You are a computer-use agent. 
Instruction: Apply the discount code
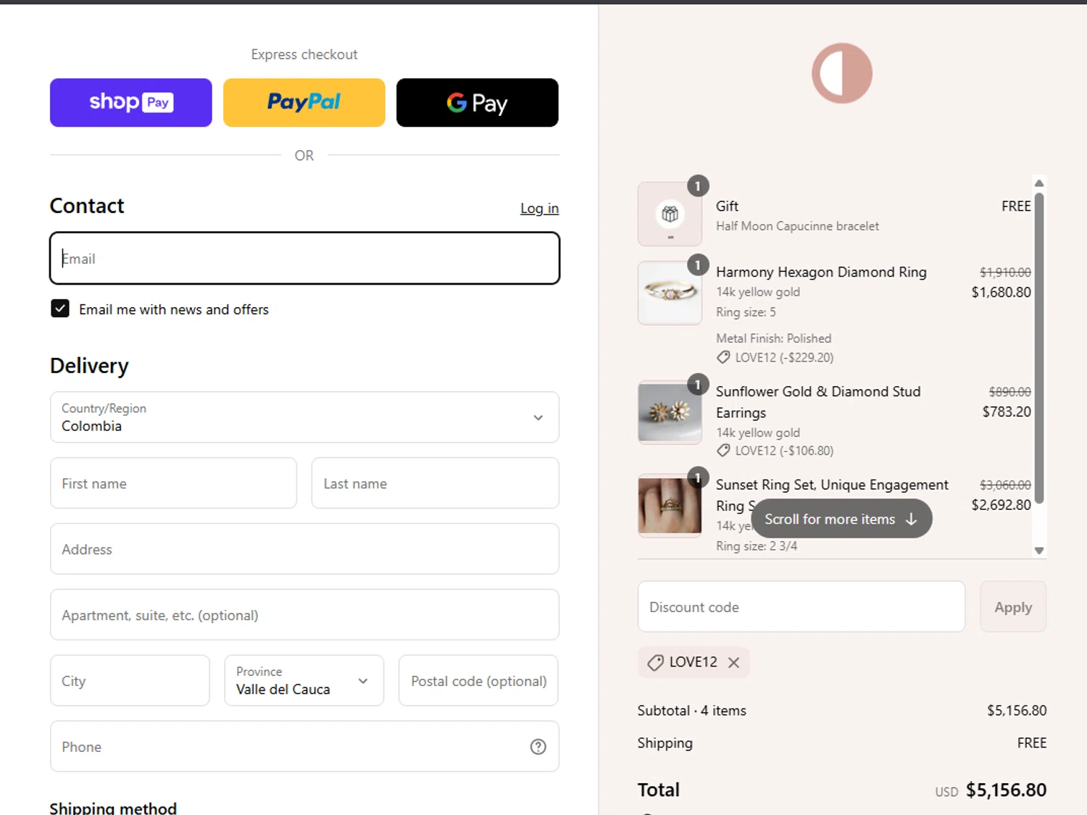point(1013,606)
